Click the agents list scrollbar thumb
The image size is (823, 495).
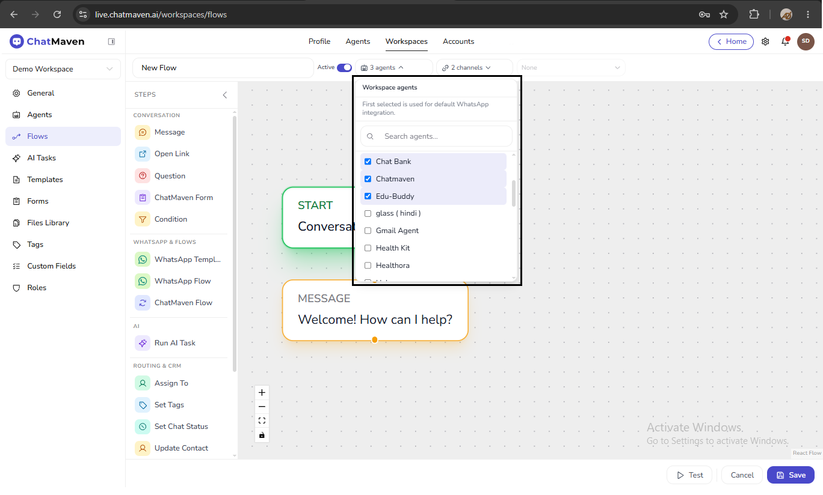513,193
